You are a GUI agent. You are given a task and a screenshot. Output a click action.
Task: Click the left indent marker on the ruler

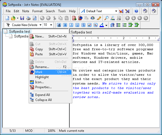73,39
